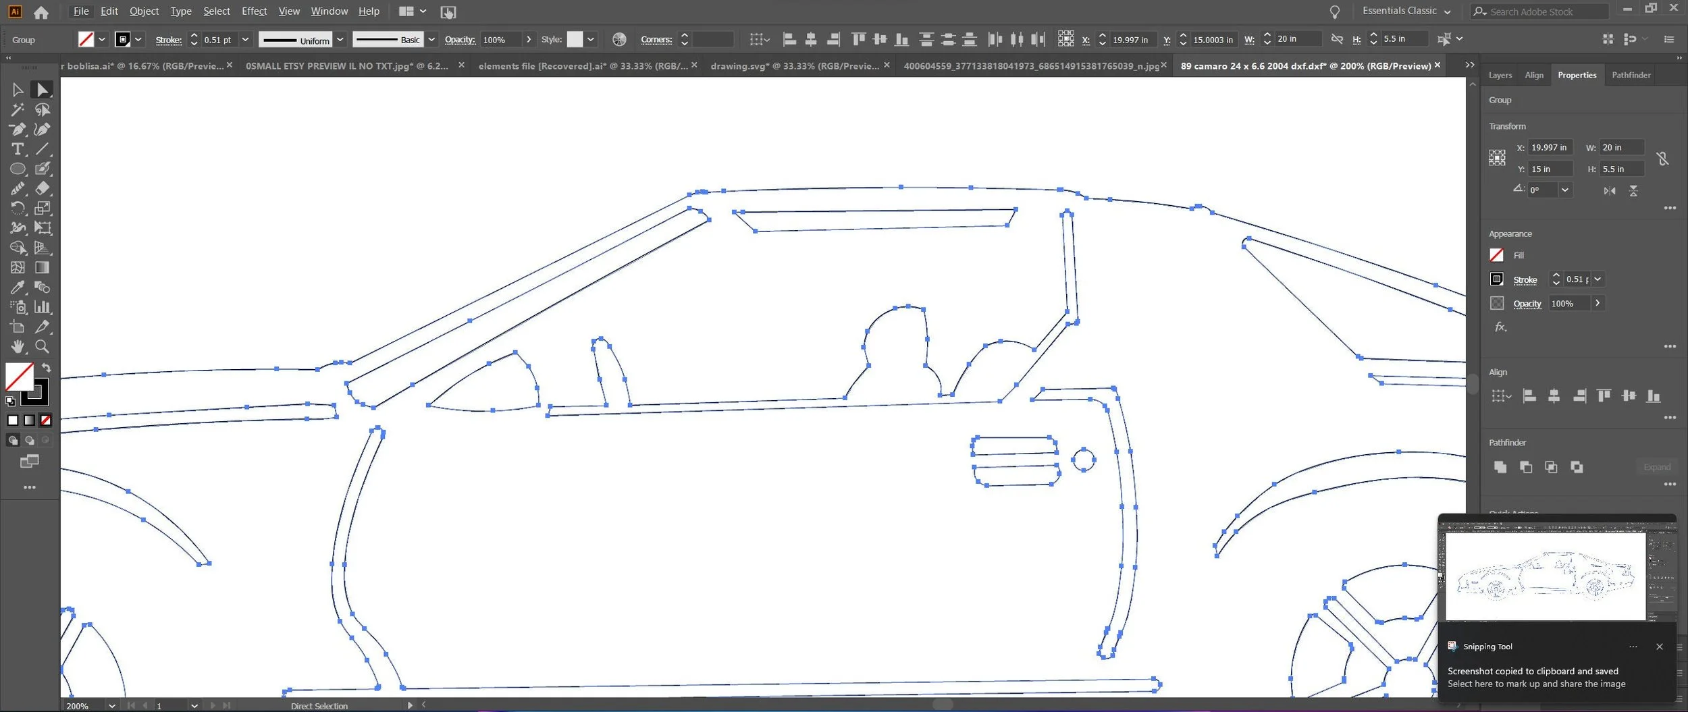Set color mode to None

click(45, 420)
